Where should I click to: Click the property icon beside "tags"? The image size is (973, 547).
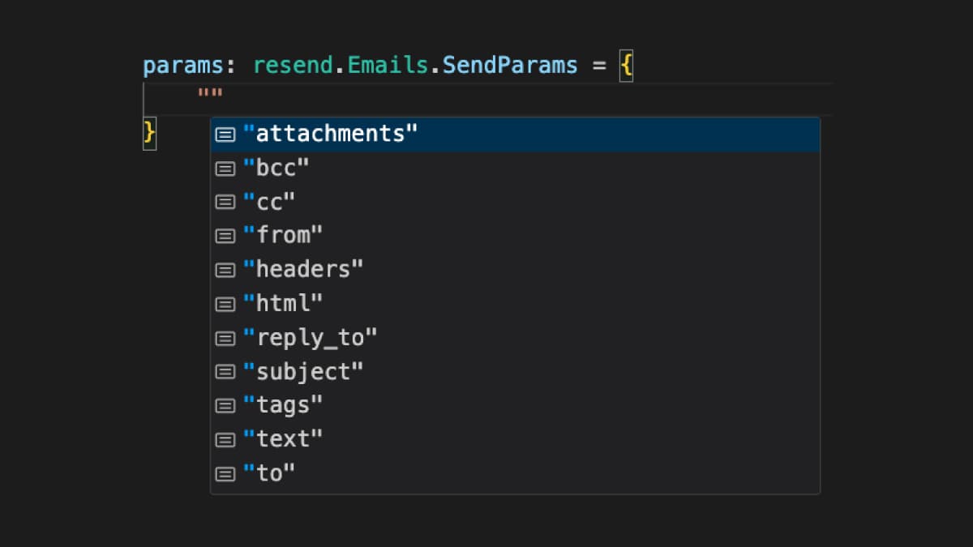coord(225,405)
